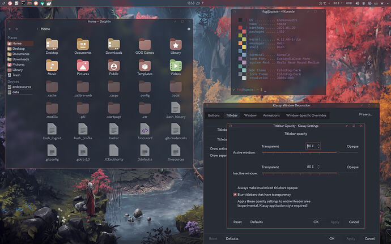Click the clock in the top panel

191,3
